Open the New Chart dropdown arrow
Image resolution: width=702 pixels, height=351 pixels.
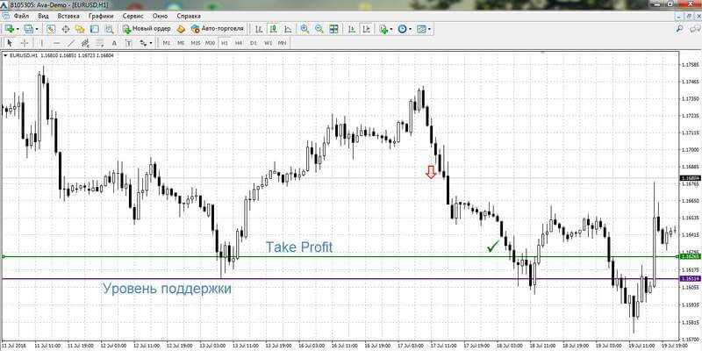pos(18,29)
